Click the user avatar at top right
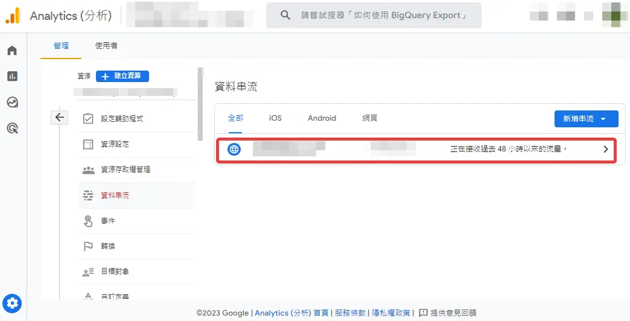The width and height of the screenshot is (630, 321). 616,15
